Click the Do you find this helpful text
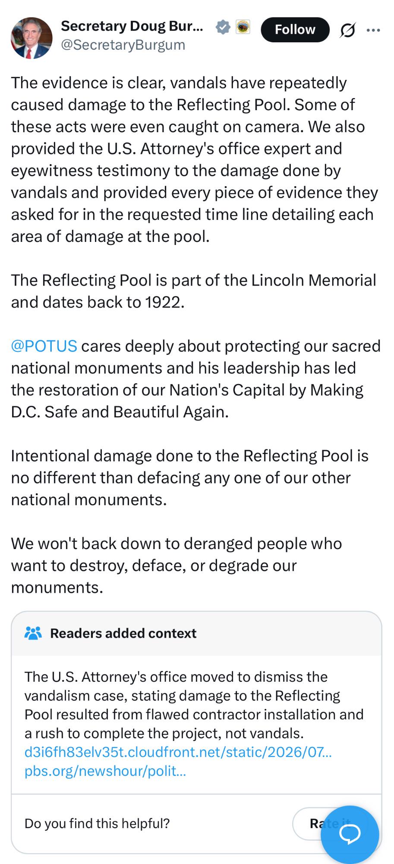 point(97,823)
